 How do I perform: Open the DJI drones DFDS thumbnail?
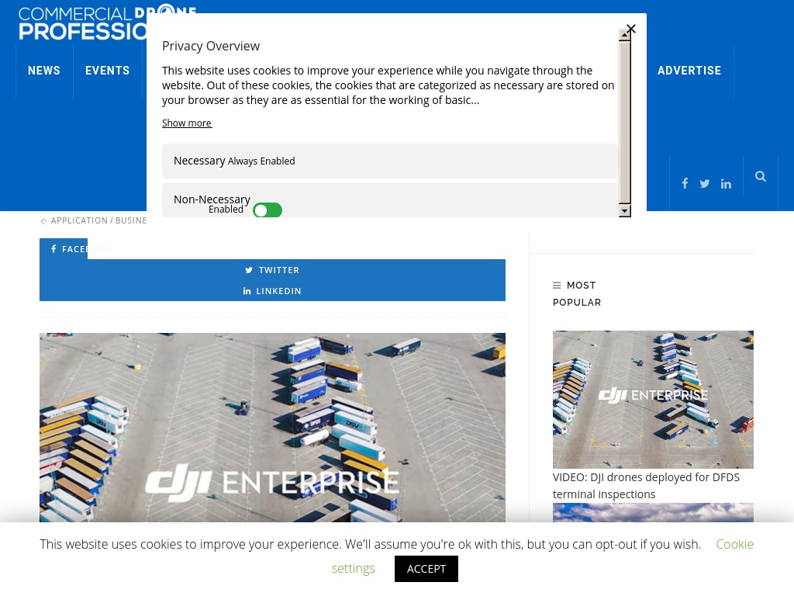point(653,400)
